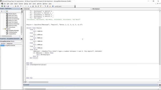
Task: Open the ALargeMacroExample Module properties dropdown
Action: click(x=21, y=41)
